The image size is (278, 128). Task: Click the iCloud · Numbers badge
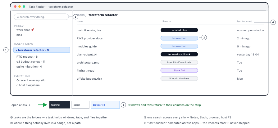(x=179, y=78)
